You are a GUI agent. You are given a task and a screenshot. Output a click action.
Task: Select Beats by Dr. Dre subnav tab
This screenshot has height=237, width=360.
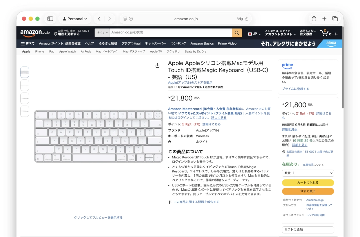(x=195, y=52)
